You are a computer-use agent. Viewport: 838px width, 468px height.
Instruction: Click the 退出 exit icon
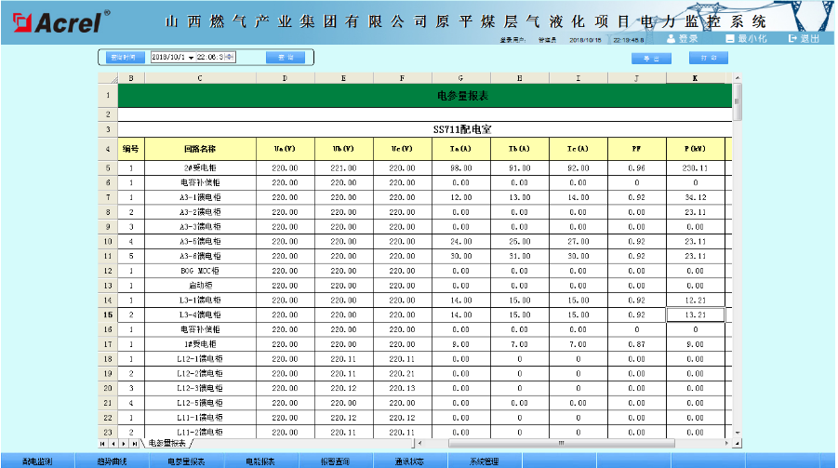click(x=792, y=39)
